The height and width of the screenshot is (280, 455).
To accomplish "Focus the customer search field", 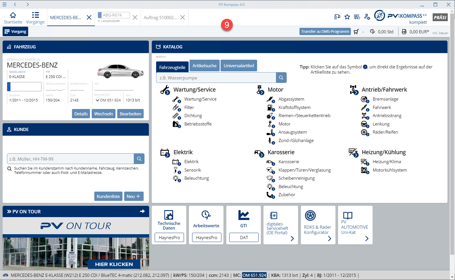I will 71,159.
